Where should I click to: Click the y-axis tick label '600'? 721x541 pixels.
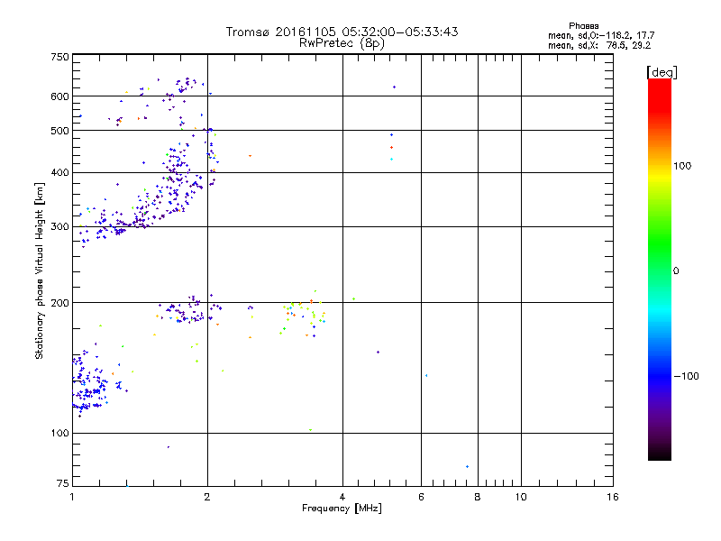(59, 96)
